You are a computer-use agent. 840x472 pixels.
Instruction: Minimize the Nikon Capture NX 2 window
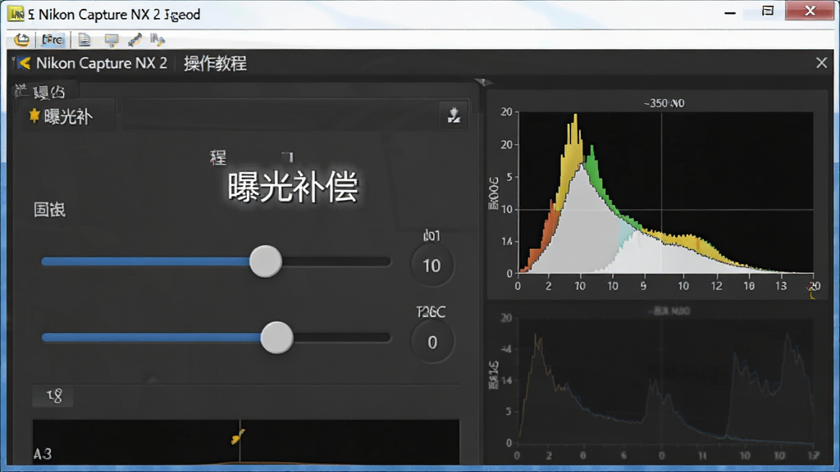(729, 13)
